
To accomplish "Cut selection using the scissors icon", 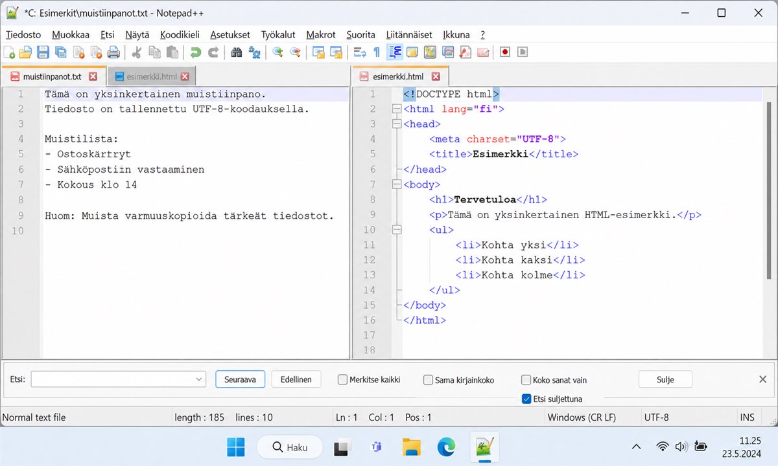I will [x=137, y=52].
